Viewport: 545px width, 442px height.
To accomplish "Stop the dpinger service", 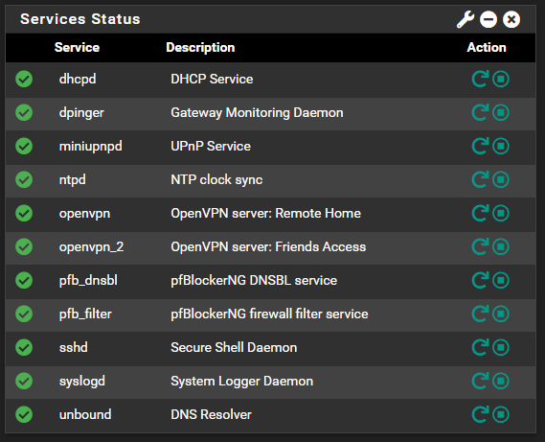I will click(x=501, y=112).
